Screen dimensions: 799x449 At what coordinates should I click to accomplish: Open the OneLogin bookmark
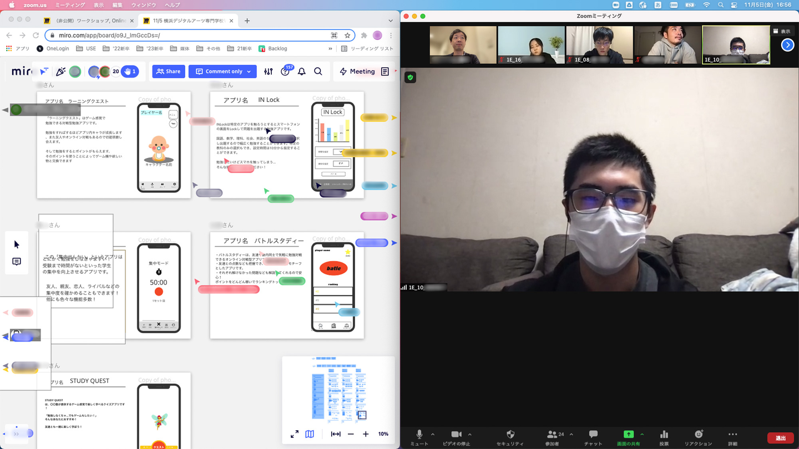pos(53,49)
